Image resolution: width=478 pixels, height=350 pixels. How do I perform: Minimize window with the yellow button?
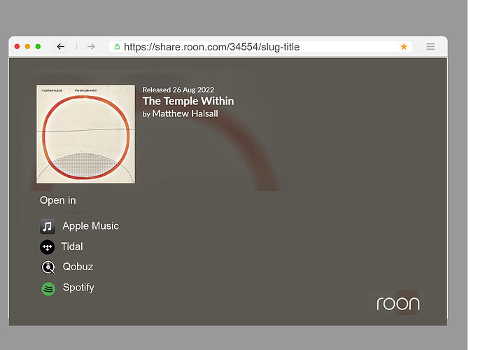[27, 46]
